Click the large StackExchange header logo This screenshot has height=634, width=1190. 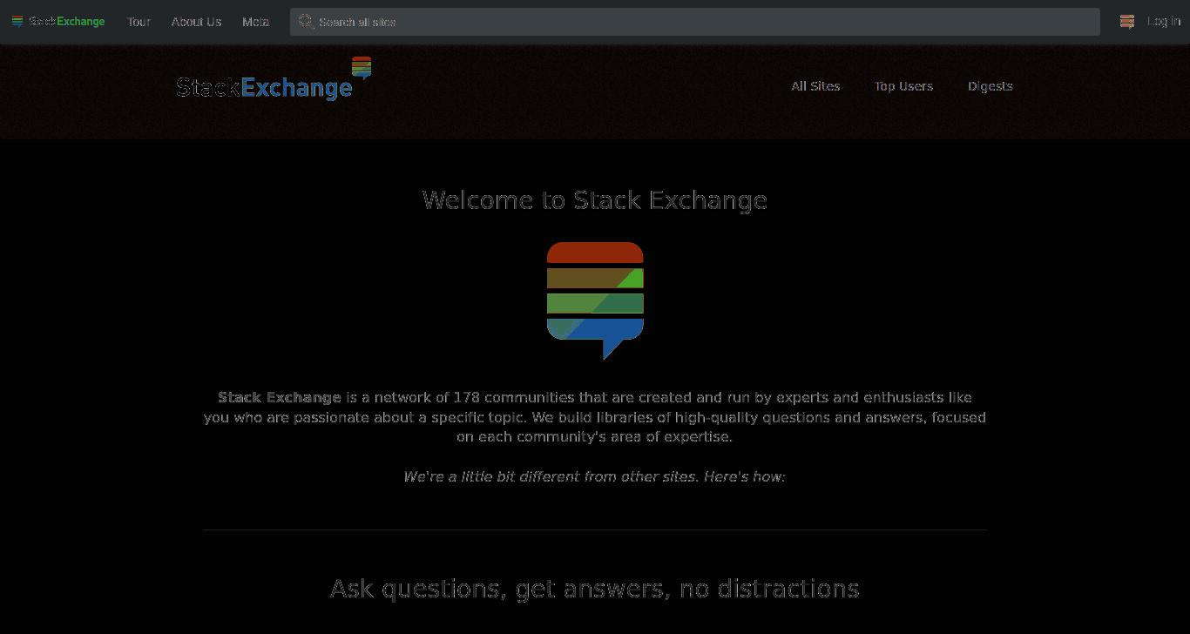(274, 79)
